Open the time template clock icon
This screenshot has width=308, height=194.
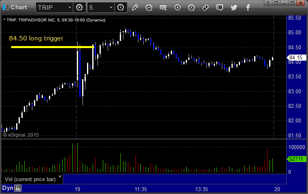121,8
